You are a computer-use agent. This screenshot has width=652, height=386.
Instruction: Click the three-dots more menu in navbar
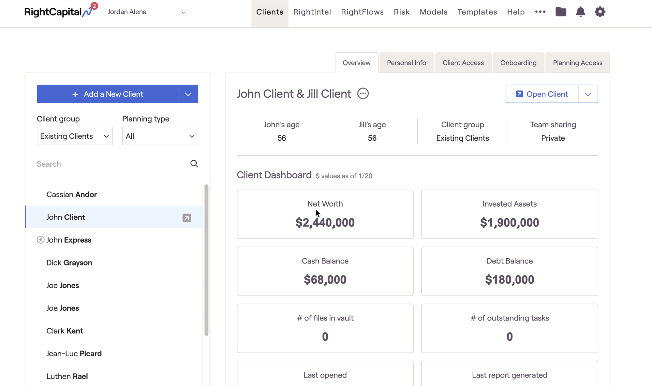click(540, 12)
